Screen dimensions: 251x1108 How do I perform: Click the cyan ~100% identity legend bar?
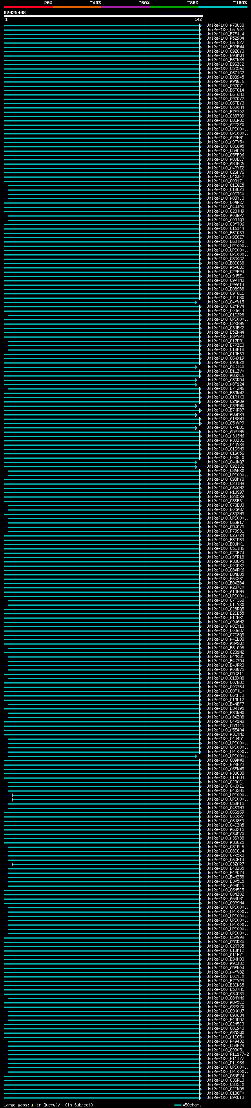tap(222, 7)
